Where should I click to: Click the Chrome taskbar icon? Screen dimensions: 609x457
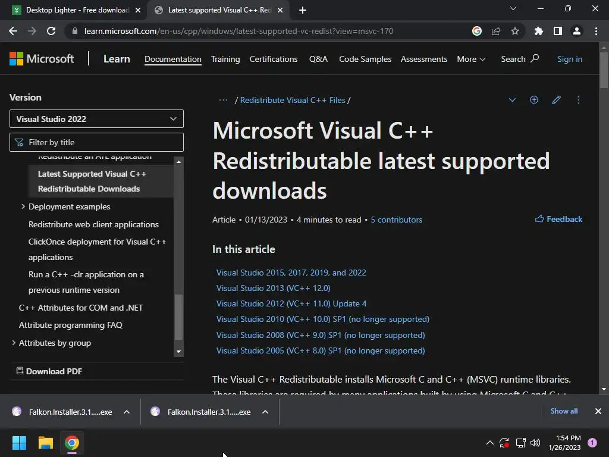72,443
